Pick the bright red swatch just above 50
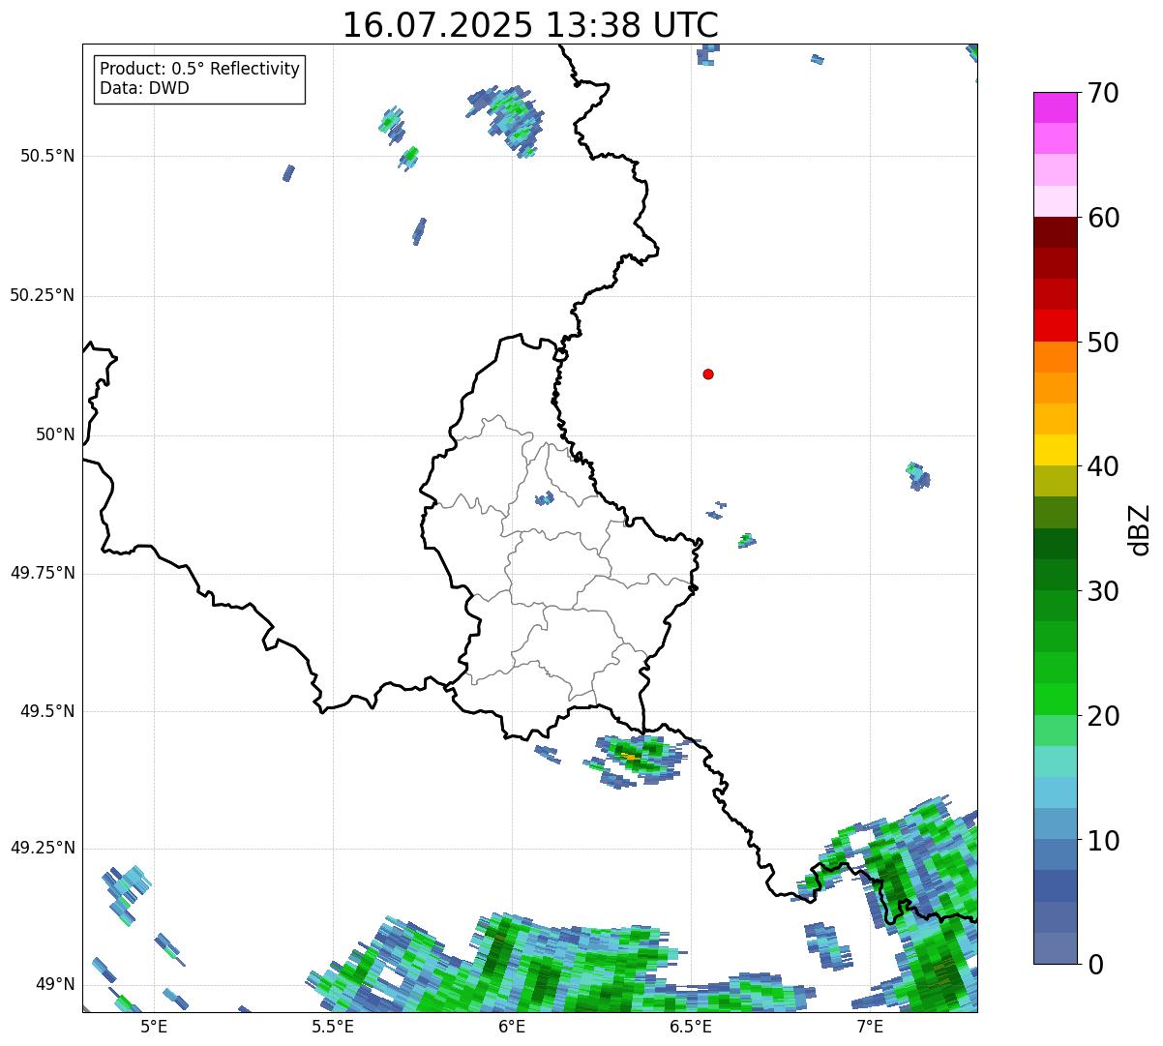Screen dimensions: 1163x1046 click(x=1055, y=325)
